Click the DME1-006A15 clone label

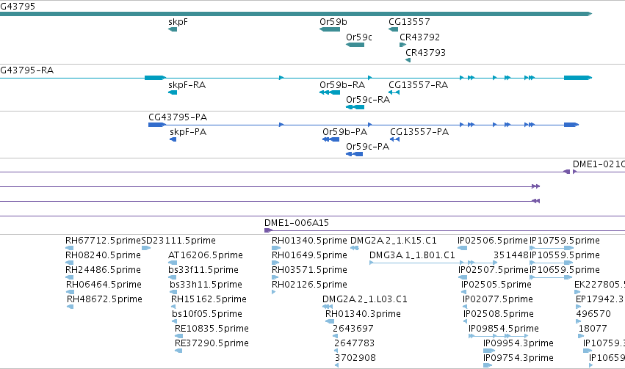click(297, 222)
